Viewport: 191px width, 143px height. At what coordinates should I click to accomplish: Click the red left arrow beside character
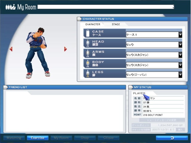click(x=11, y=49)
